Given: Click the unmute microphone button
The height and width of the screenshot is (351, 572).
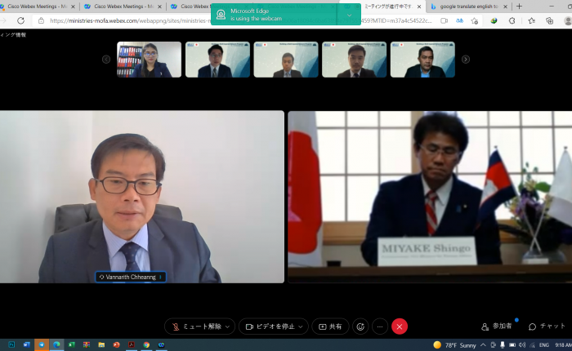Looking at the screenshot, I should click(x=194, y=327).
